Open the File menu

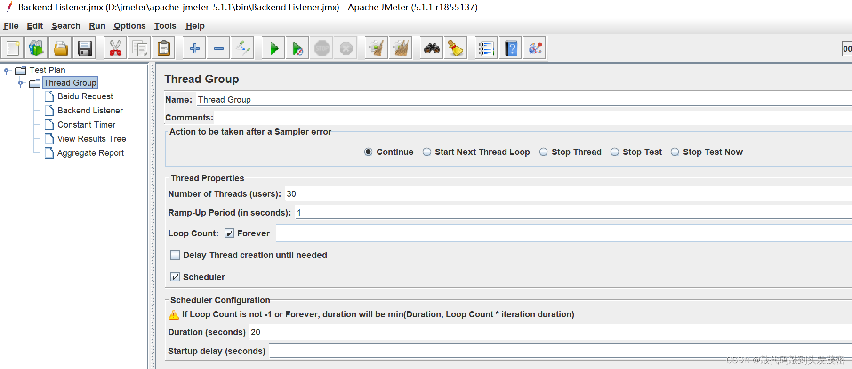click(x=11, y=26)
